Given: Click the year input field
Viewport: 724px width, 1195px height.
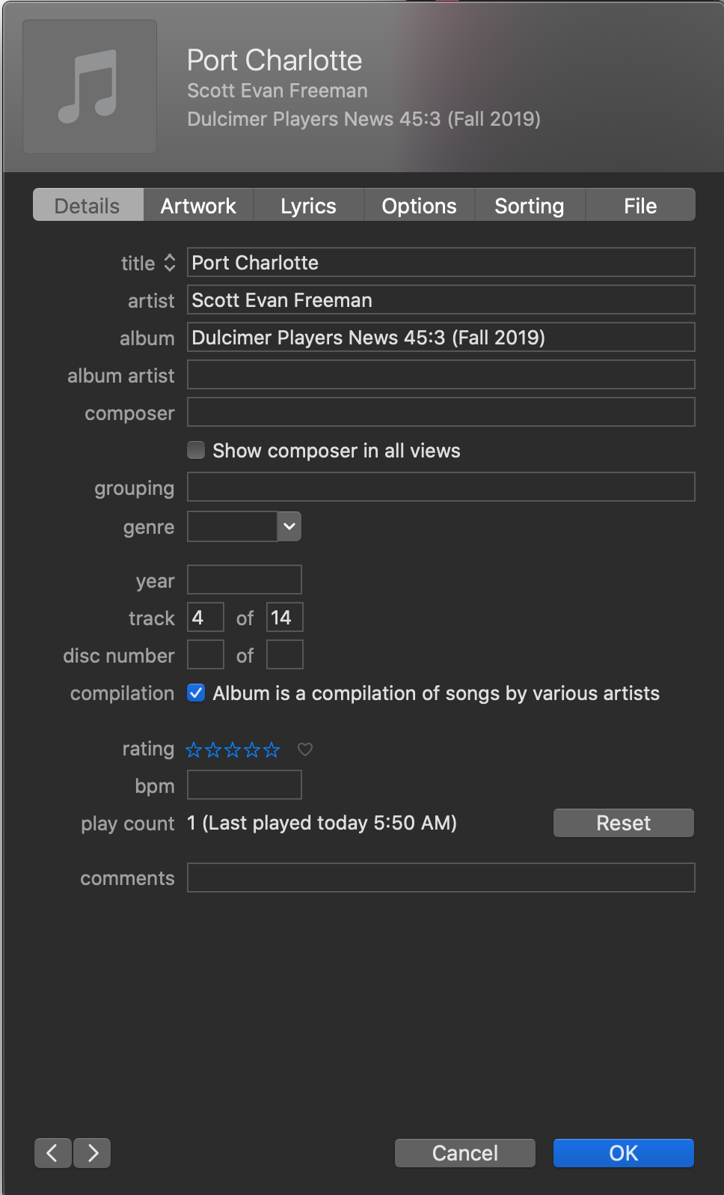Looking at the screenshot, I should click(x=244, y=580).
